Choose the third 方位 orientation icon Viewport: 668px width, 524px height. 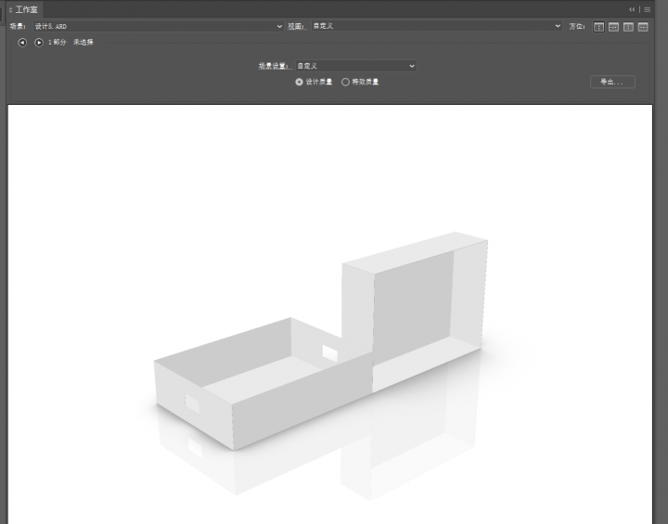tap(628, 27)
